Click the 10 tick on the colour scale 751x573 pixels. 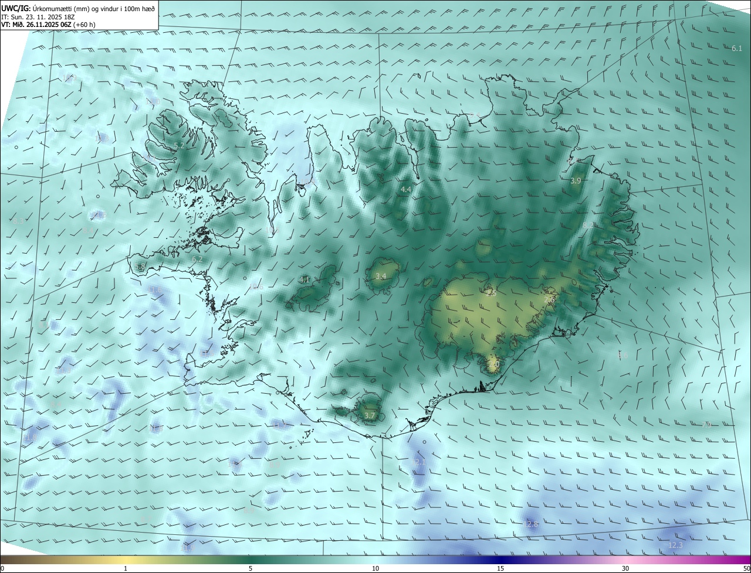click(x=375, y=568)
